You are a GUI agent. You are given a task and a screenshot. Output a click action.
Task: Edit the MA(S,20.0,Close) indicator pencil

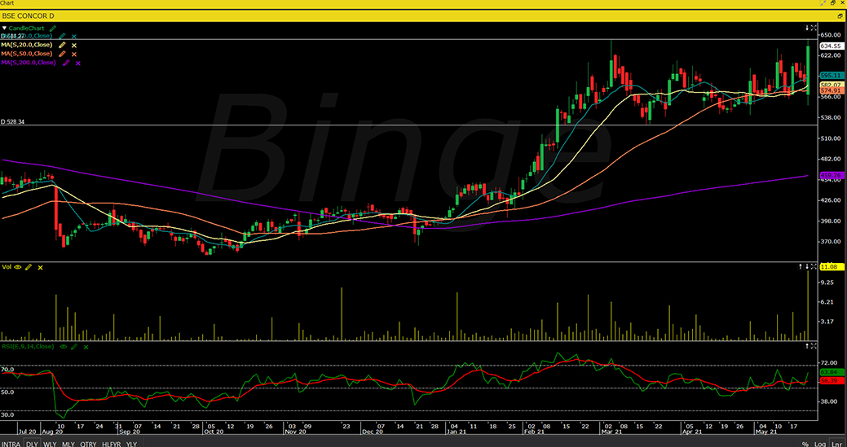click(63, 46)
